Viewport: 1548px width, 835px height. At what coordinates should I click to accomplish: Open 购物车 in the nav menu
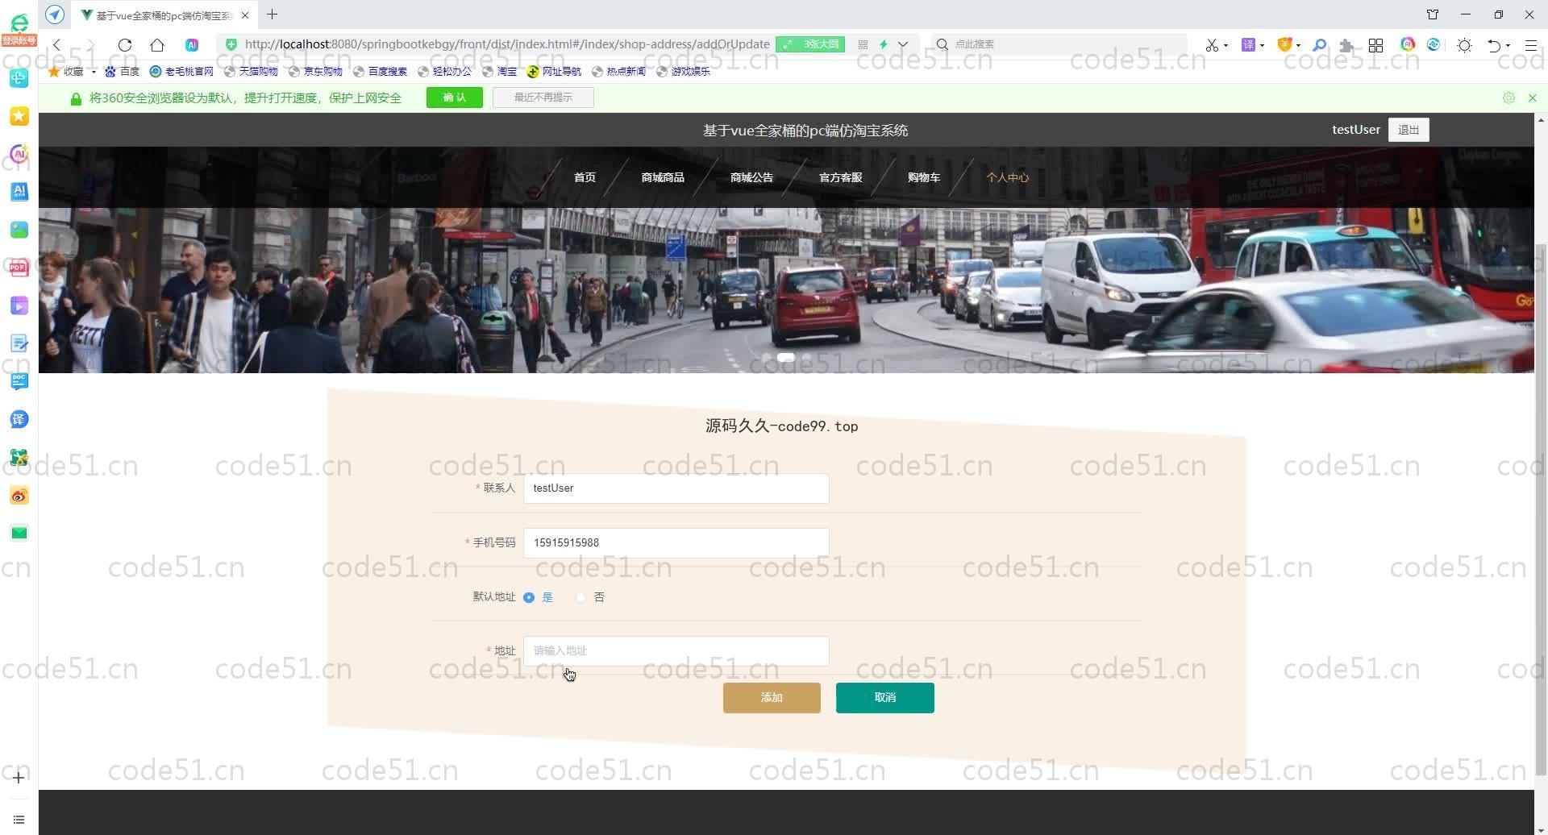tap(924, 177)
